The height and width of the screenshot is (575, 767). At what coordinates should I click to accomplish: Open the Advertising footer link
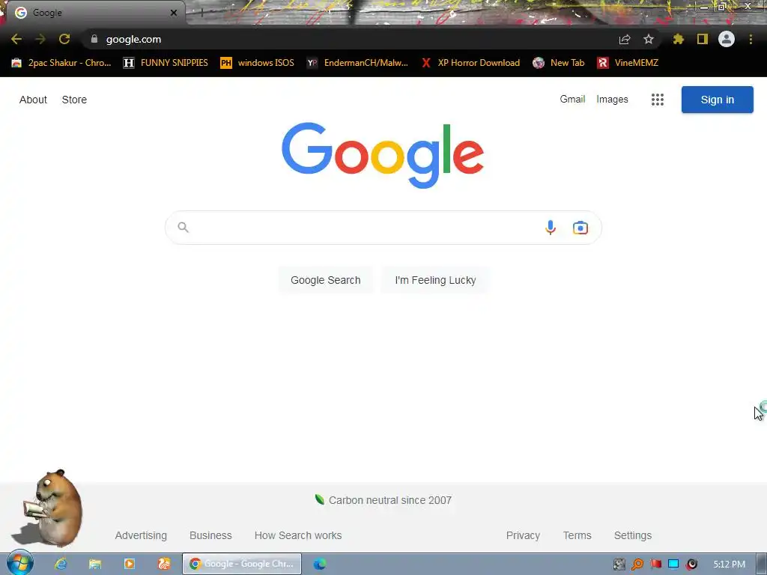[141, 535]
